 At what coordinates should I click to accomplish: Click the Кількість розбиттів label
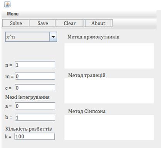pyautogui.click(x=29, y=129)
